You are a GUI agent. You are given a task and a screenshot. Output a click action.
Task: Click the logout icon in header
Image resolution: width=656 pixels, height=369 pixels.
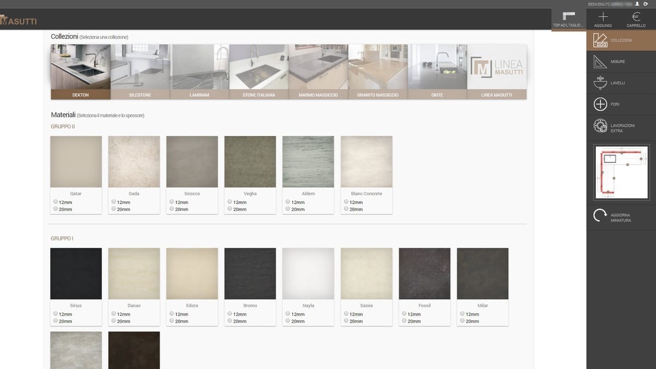pyautogui.click(x=646, y=4)
